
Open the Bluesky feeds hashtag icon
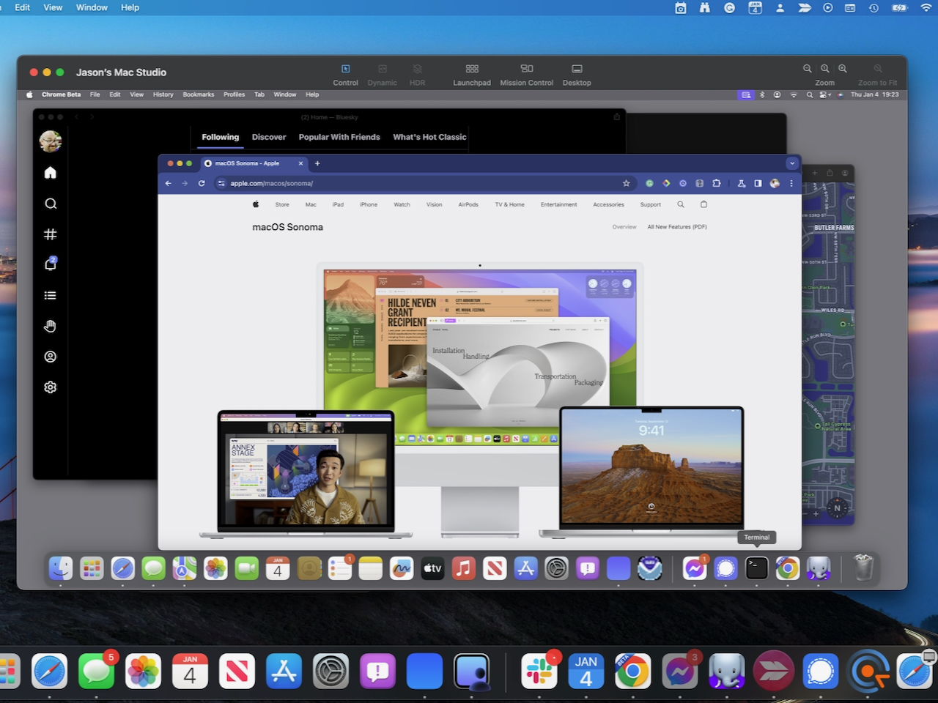point(51,234)
